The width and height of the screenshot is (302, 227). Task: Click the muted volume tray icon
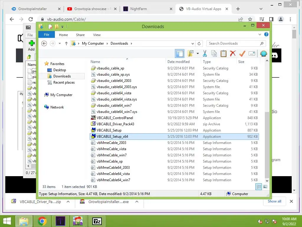260,221
